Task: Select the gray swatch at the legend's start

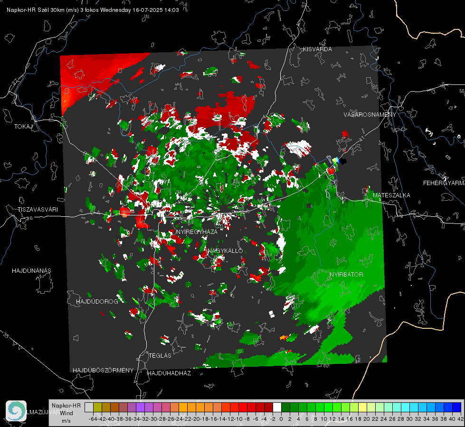Action: pyautogui.click(x=89, y=407)
